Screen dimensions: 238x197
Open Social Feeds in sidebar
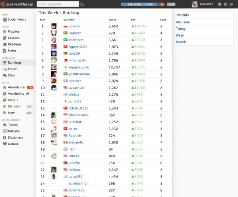coord(17,19)
